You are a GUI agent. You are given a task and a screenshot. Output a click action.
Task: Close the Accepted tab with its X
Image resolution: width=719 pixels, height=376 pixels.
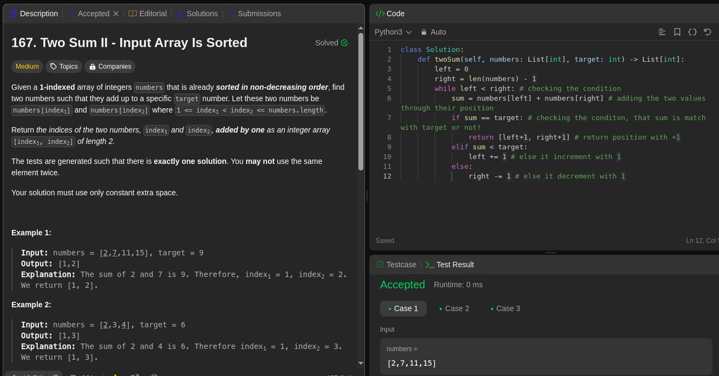116,13
